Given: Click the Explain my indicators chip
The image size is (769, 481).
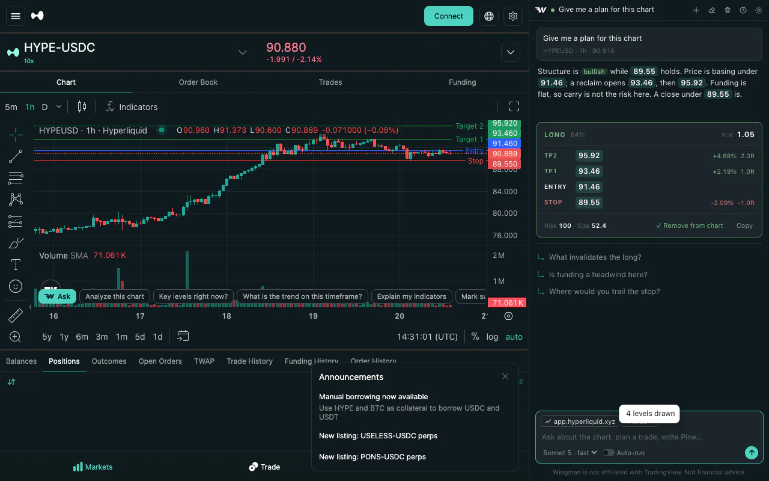Looking at the screenshot, I should [x=412, y=296].
